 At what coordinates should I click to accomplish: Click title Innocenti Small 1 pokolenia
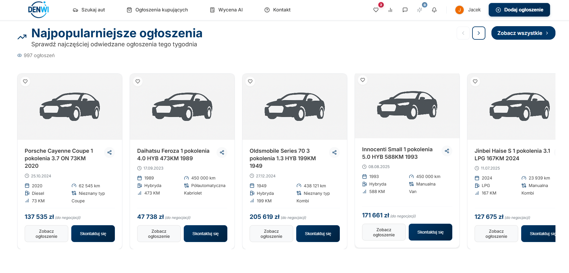397,153
